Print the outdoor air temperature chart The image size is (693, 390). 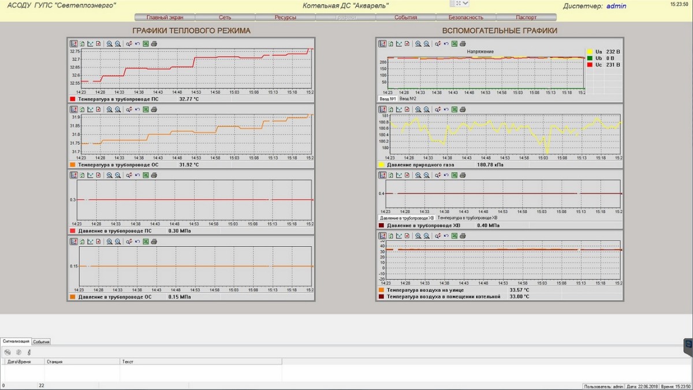pyautogui.click(x=463, y=236)
